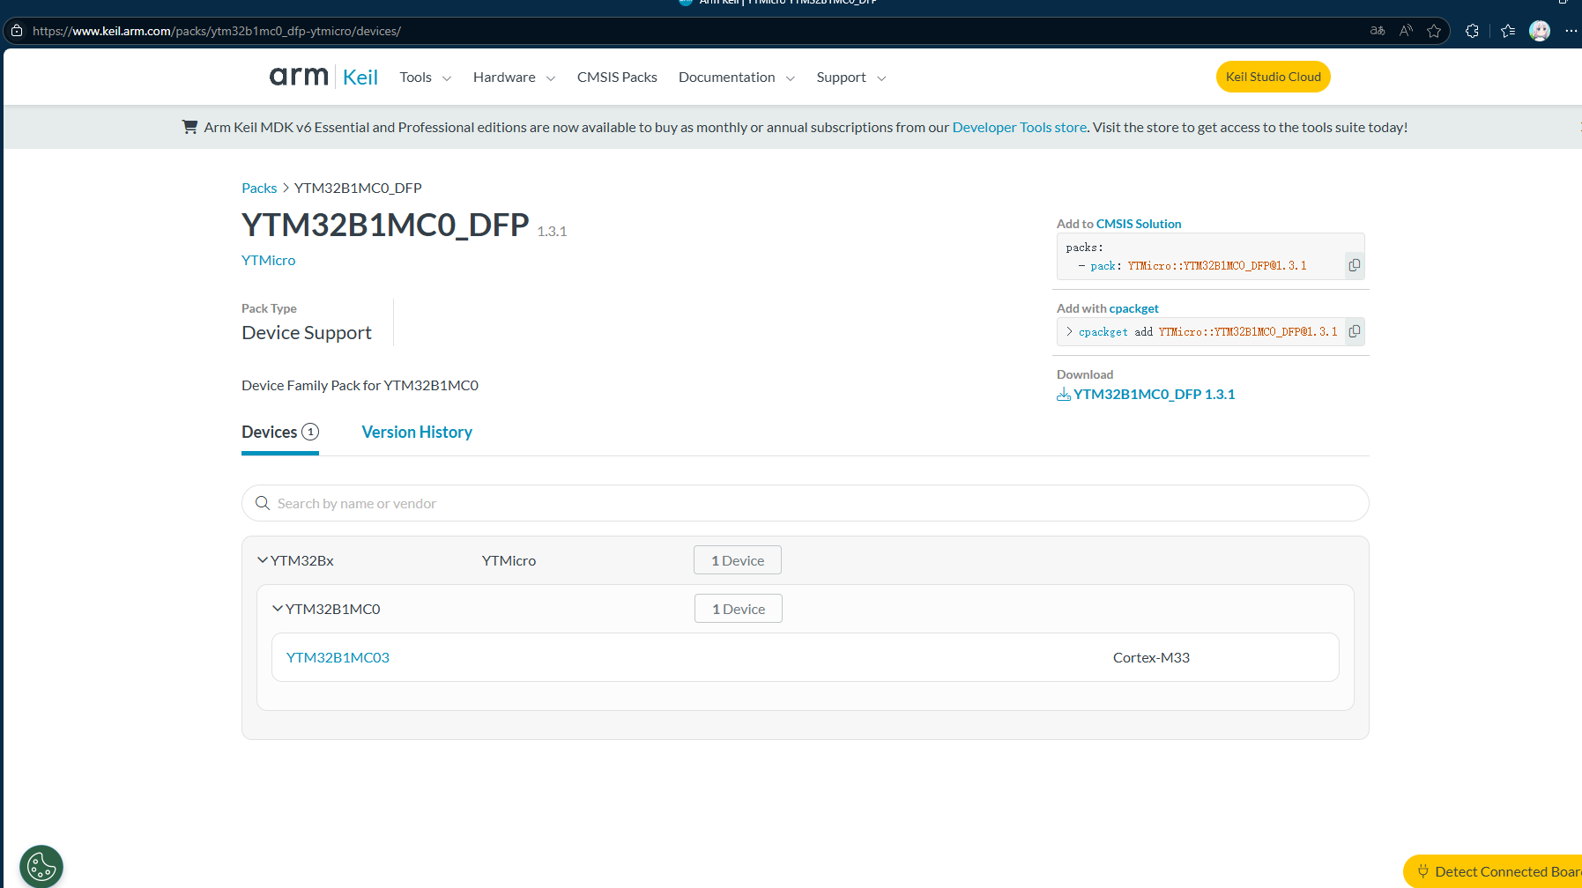
Task: Go to Packs breadcrumb link
Action: click(259, 188)
